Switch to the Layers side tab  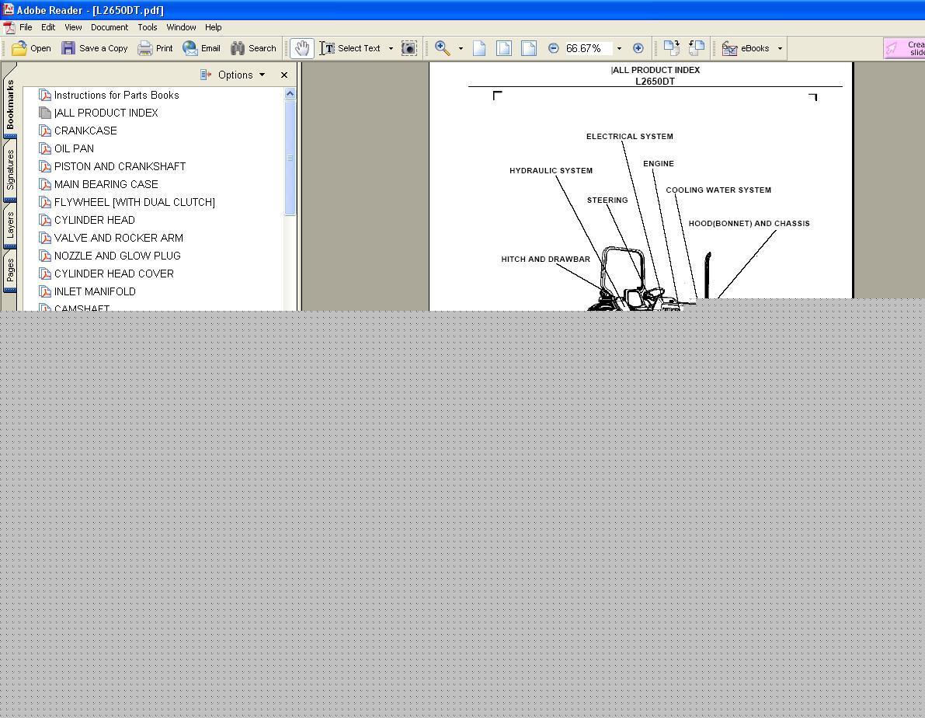(x=10, y=225)
